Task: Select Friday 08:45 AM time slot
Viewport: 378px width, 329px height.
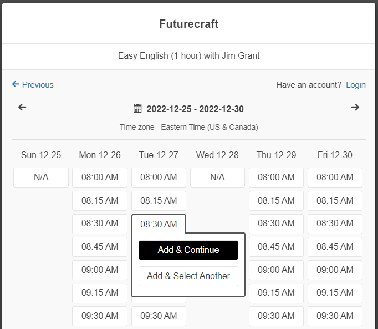Action: tap(335, 247)
